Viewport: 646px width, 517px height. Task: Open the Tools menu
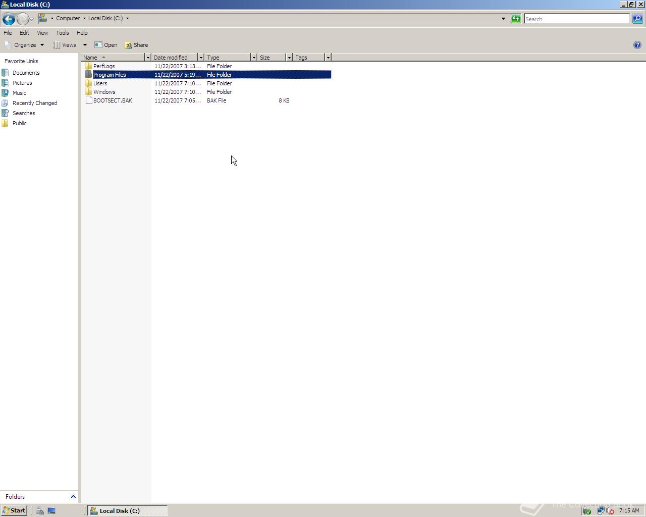pyautogui.click(x=63, y=33)
